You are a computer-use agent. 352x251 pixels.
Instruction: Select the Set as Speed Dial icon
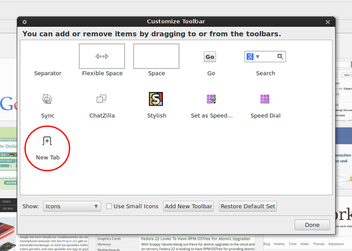coord(211,99)
